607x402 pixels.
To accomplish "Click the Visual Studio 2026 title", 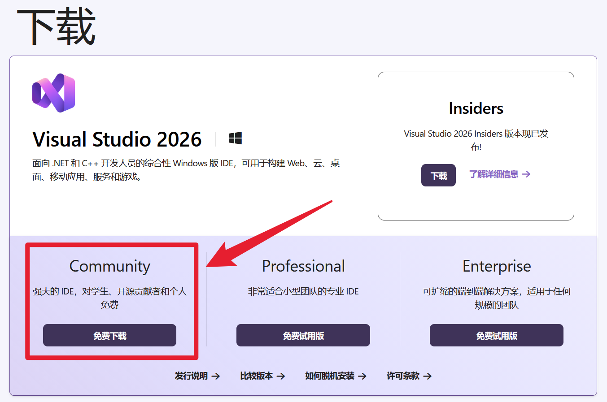I will pos(117,139).
